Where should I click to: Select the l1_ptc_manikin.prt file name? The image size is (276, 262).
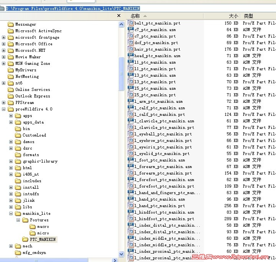(155, 69)
